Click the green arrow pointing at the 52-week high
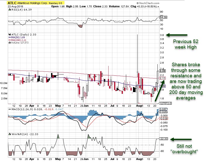 pyautogui.click(x=179, y=35)
